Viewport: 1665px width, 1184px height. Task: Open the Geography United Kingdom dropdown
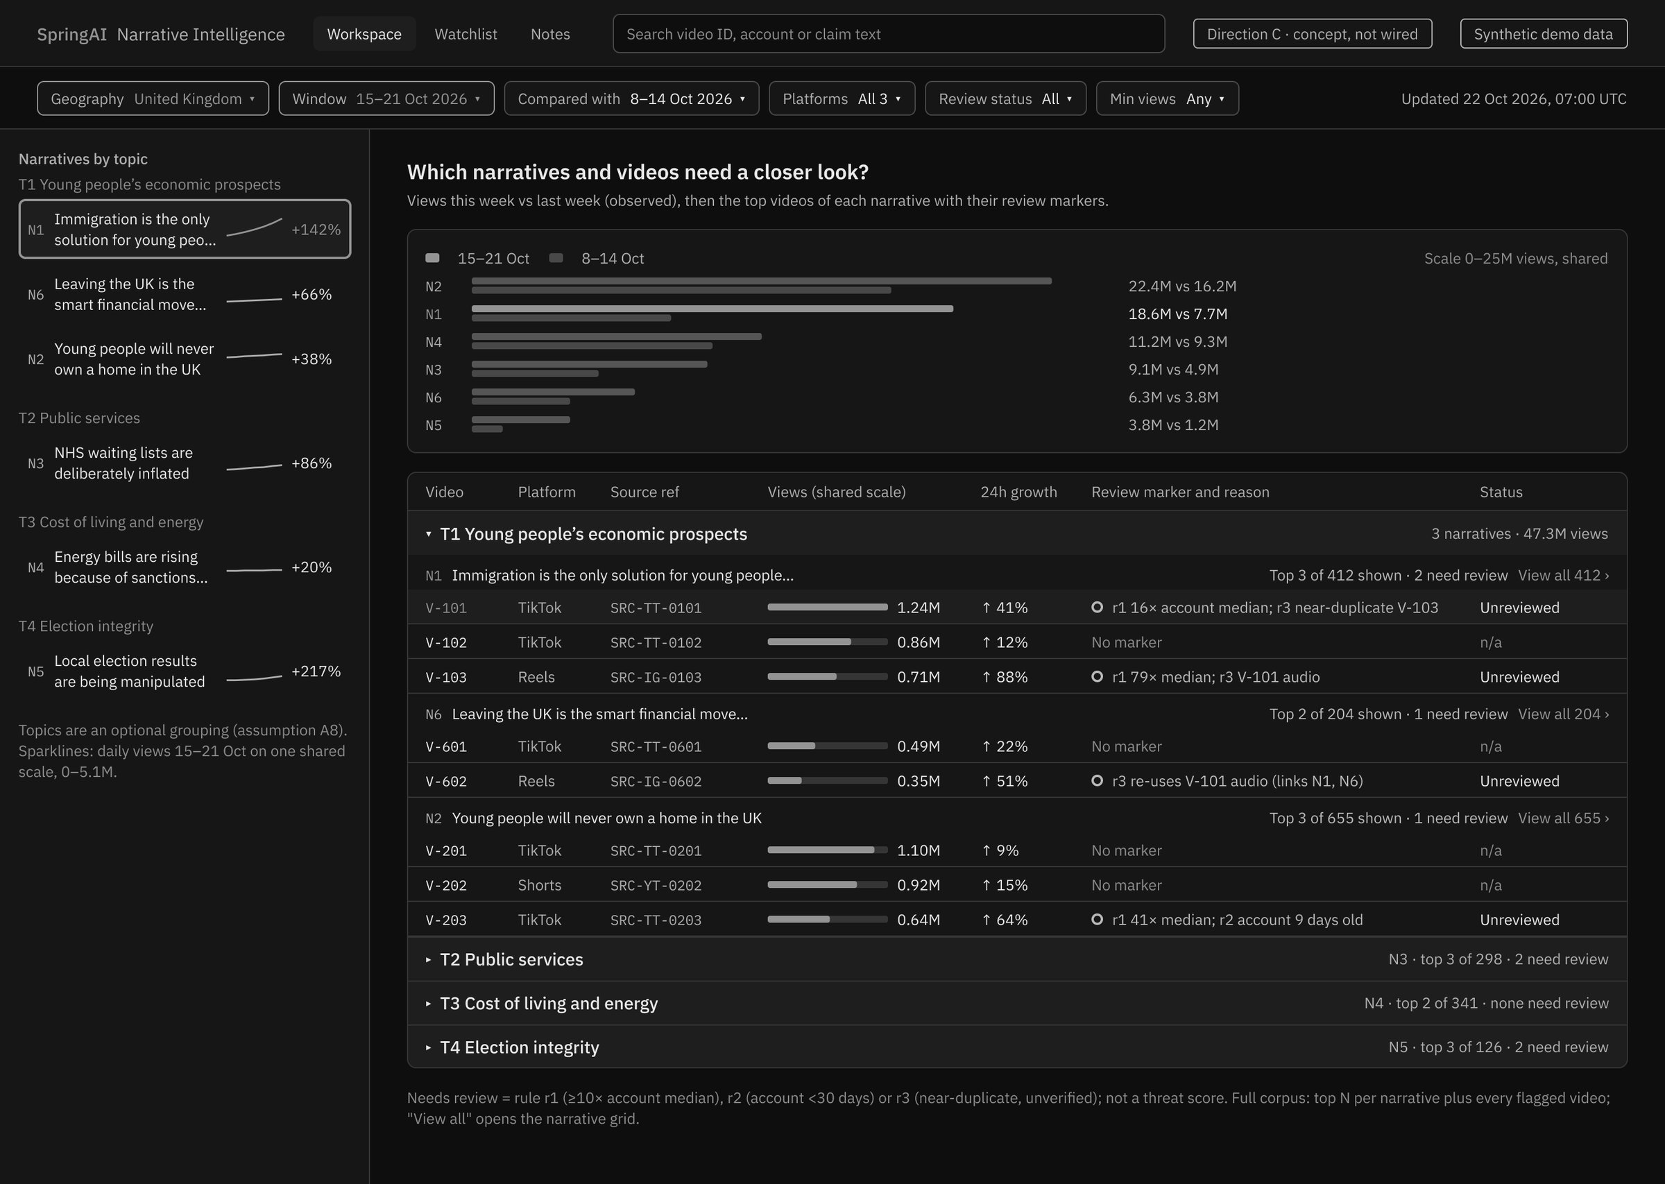pyautogui.click(x=153, y=98)
